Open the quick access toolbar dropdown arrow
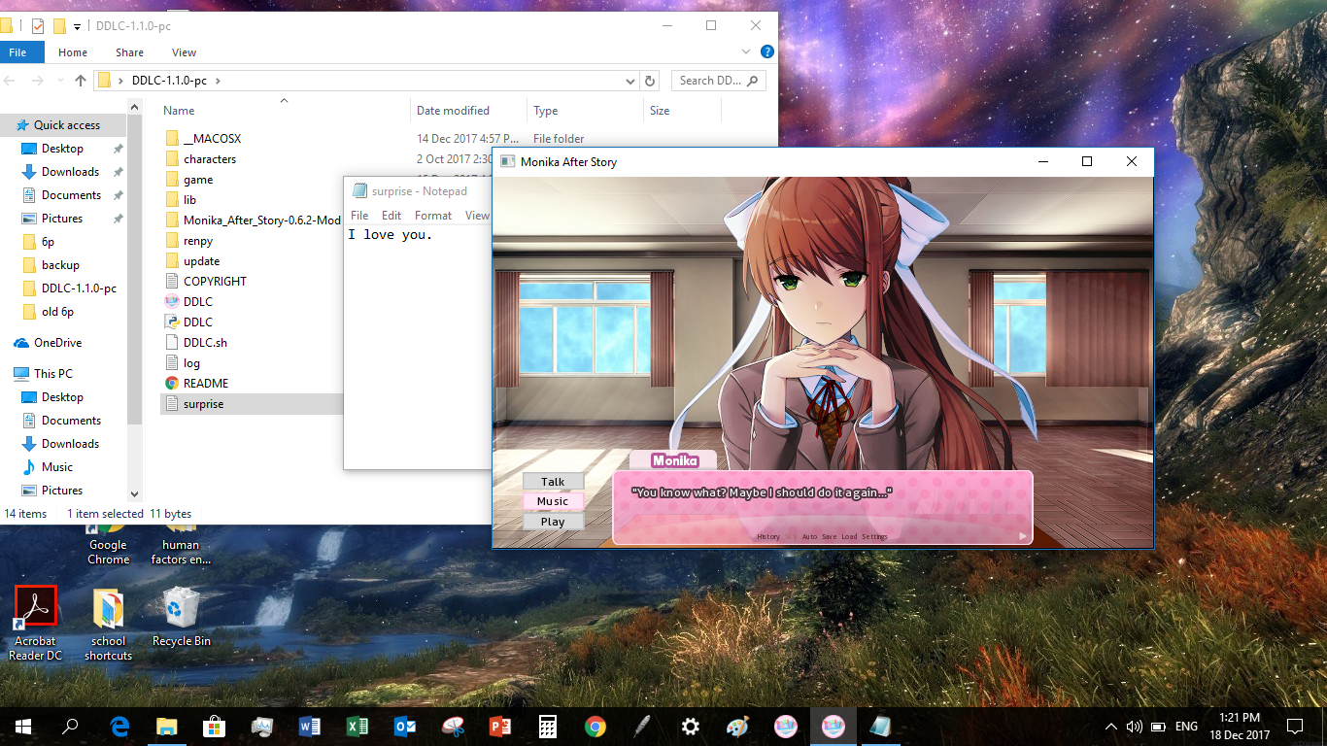Viewport: 1327px width, 746px height. point(77,26)
